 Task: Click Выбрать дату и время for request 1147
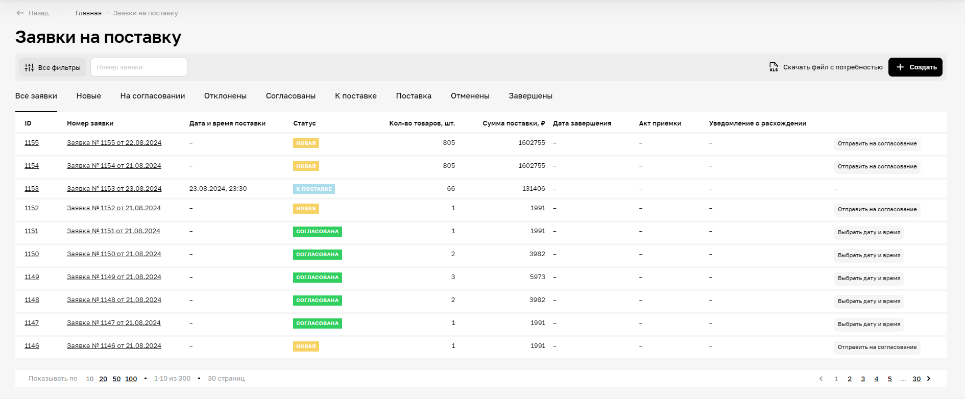point(869,324)
